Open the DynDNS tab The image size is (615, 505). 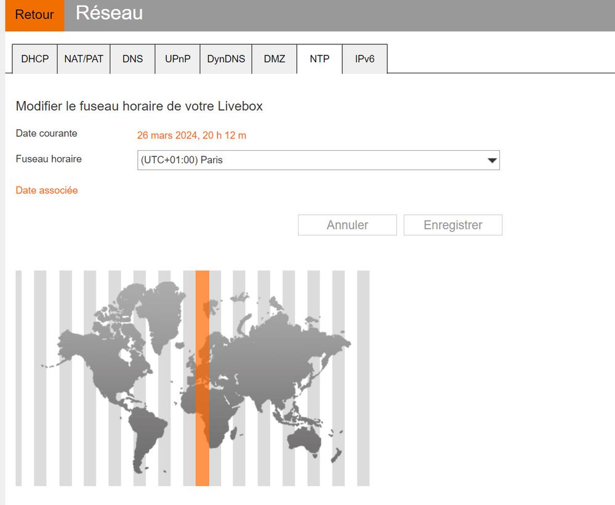226,59
